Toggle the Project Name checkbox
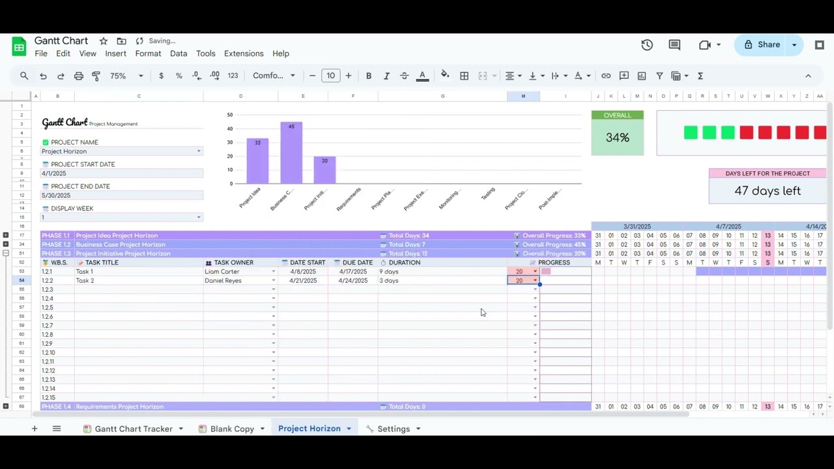The height and width of the screenshot is (469, 834). click(46, 142)
